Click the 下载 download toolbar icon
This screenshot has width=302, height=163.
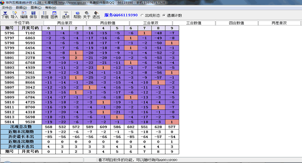coord(5,15)
